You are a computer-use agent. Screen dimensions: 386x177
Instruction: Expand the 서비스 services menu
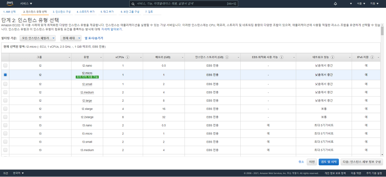pos(26,4)
